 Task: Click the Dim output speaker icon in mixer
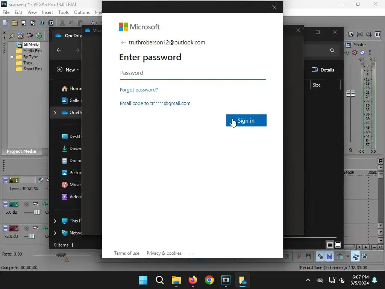[369, 34]
